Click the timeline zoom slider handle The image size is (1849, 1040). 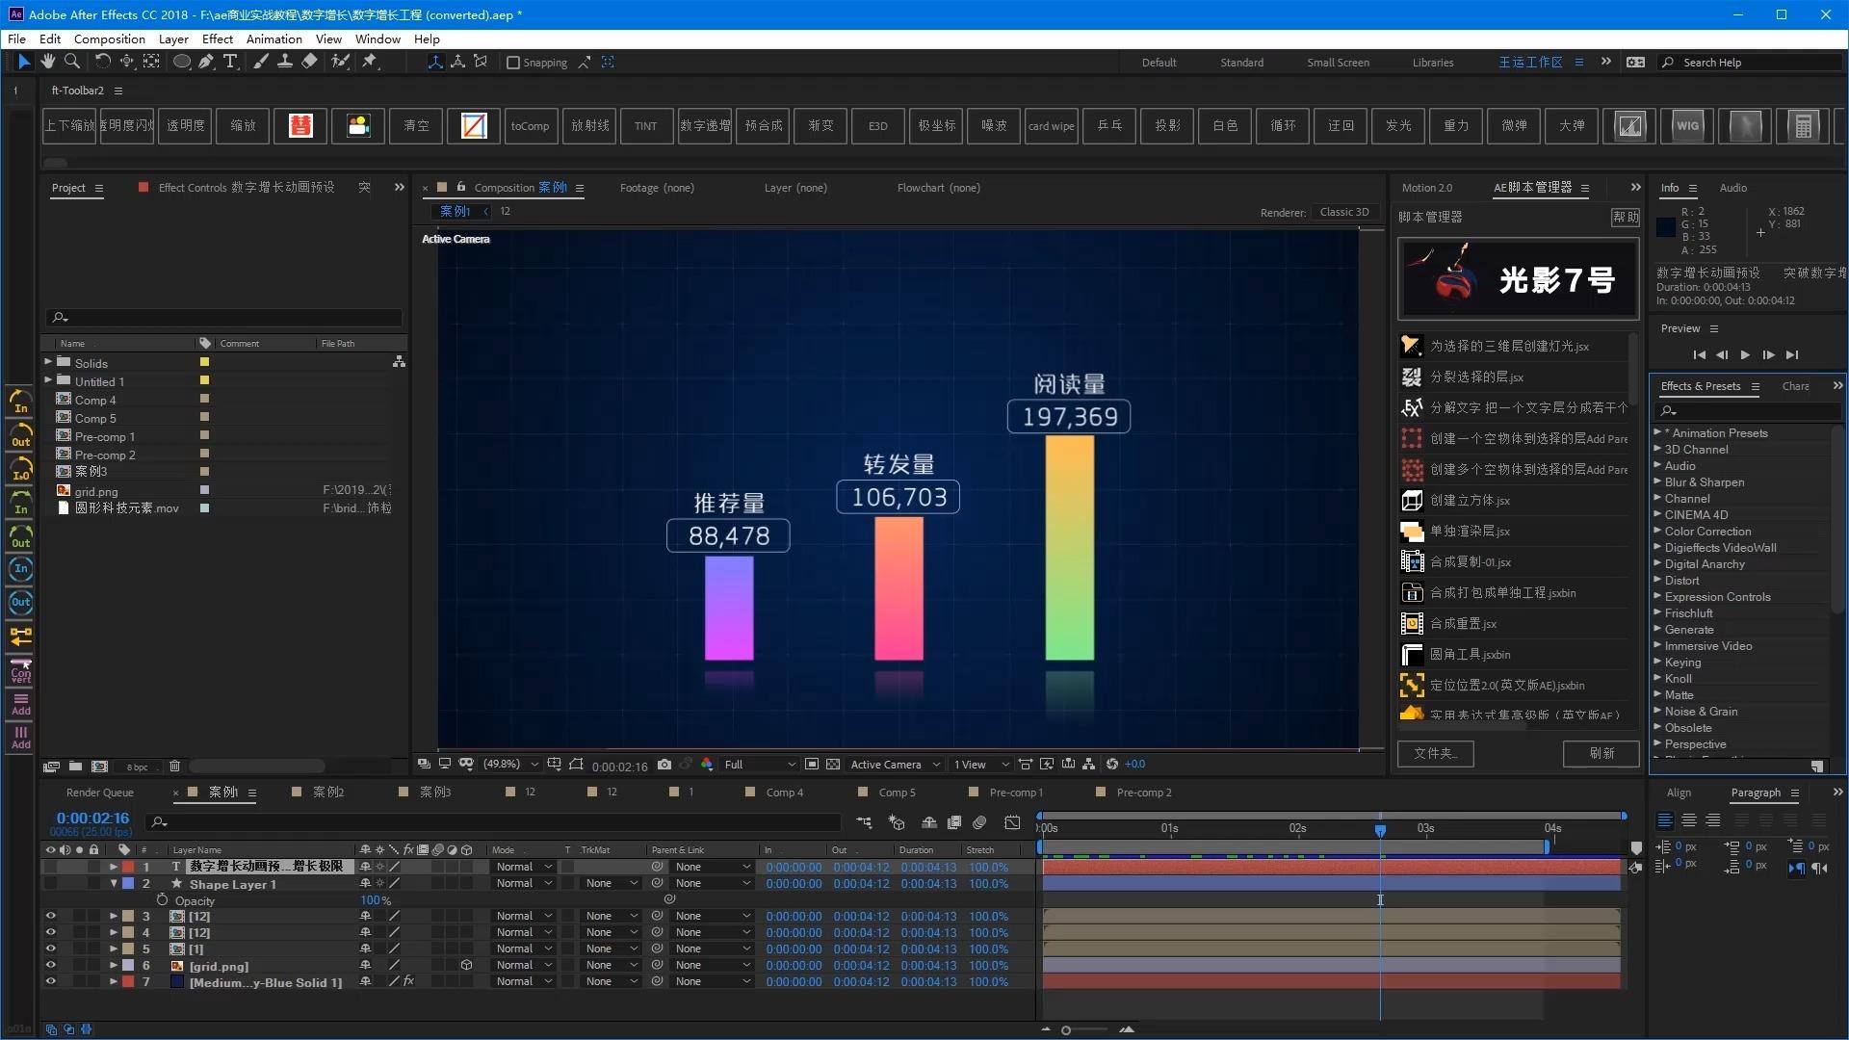coord(1066,1030)
